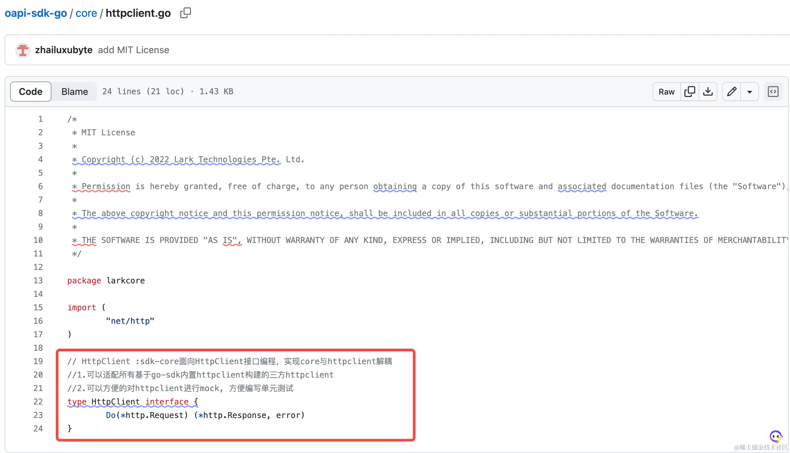
Task: Copy the file path icon next to httpclient.go
Action: 185,13
